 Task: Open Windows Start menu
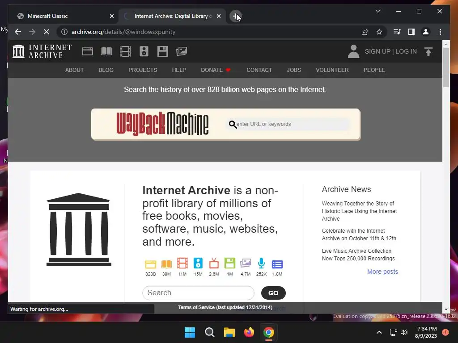click(190, 332)
